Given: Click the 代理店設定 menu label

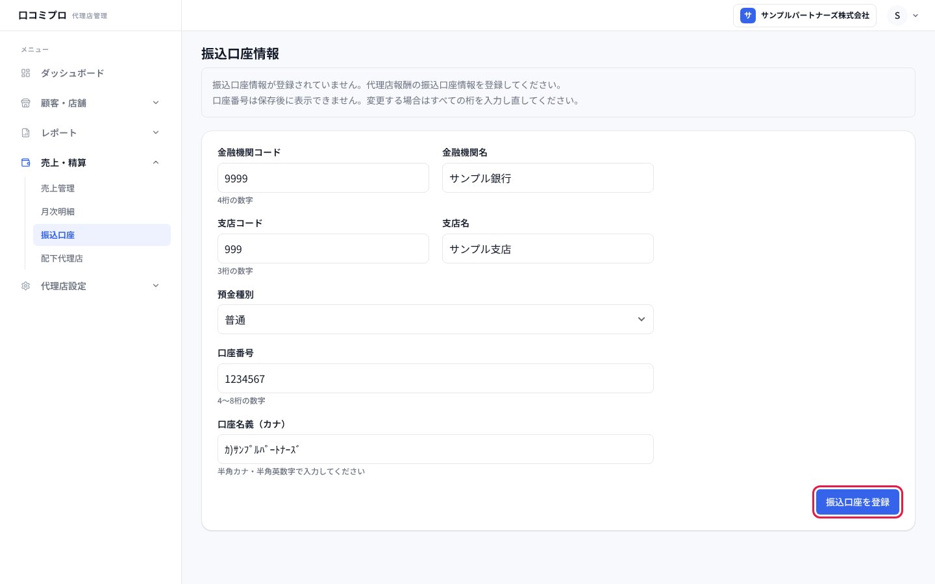Looking at the screenshot, I should point(64,286).
